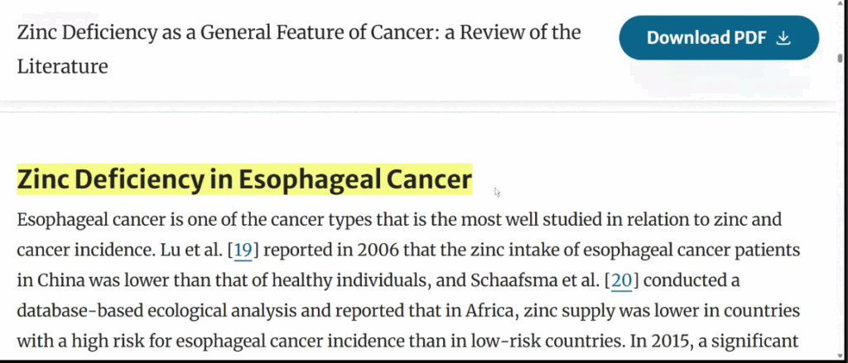Click the text Lu et al. in paragraph
Viewport: 848px width, 363px height.
click(191, 250)
